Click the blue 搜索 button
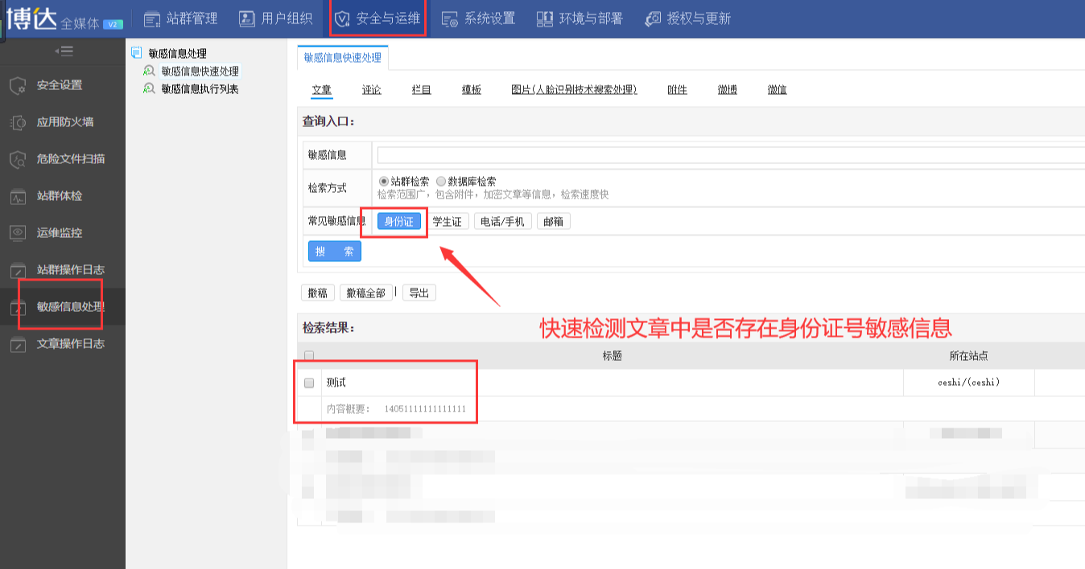The image size is (1085, 569). (335, 252)
